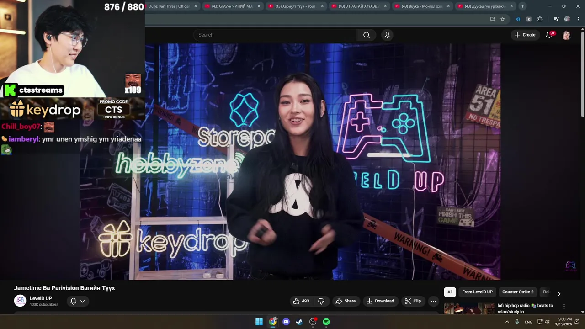This screenshot has height=329, width=585.
Task: Click the 103K subscribers text
Action: (44, 305)
